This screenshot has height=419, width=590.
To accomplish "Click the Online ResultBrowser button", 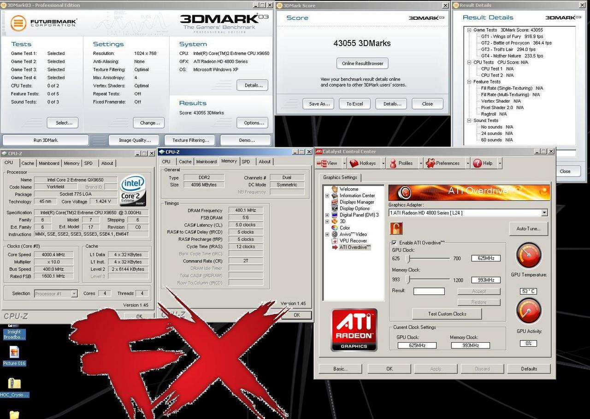I will click(x=363, y=63).
